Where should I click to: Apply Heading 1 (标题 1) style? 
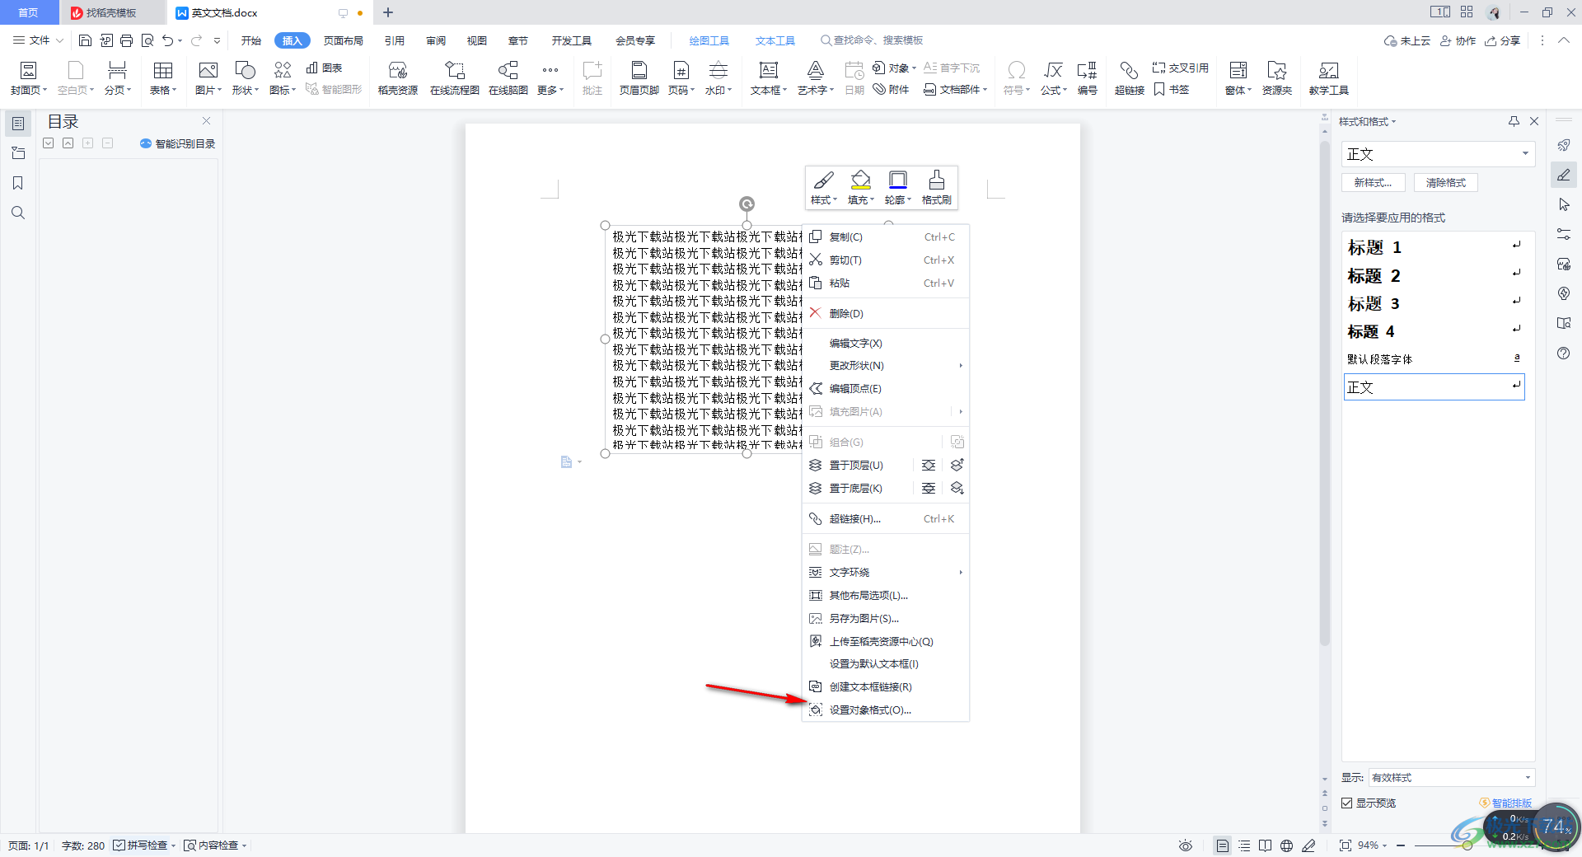[x=1435, y=247]
